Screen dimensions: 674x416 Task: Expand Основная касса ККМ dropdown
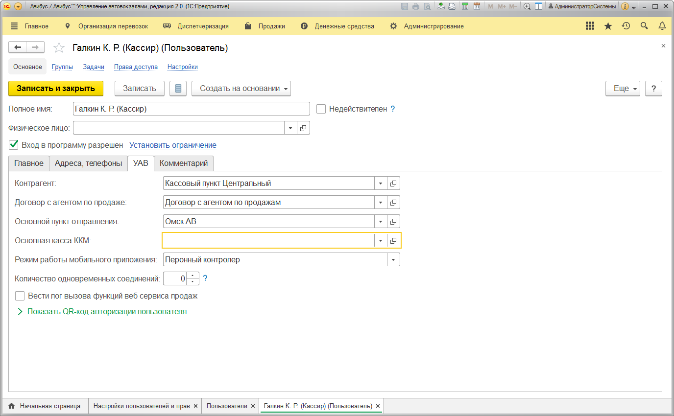click(x=381, y=240)
